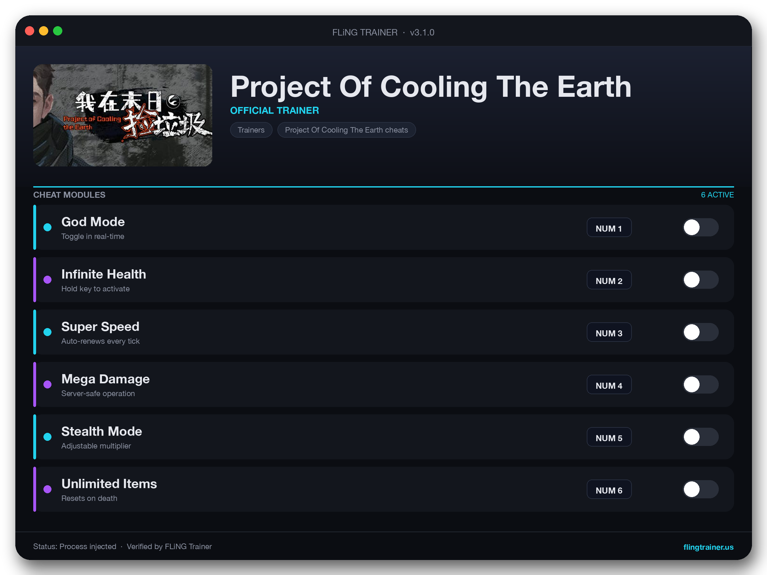Click the 6 ACTIVE counter

point(717,195)
